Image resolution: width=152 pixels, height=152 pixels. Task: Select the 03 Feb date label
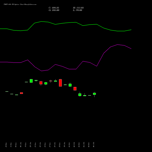pos(79,145)
